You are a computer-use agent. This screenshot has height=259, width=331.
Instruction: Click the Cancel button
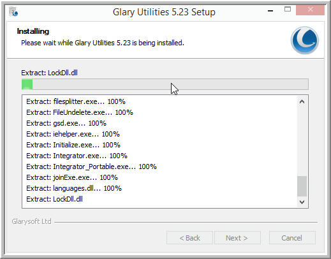[x=292, y=238]
